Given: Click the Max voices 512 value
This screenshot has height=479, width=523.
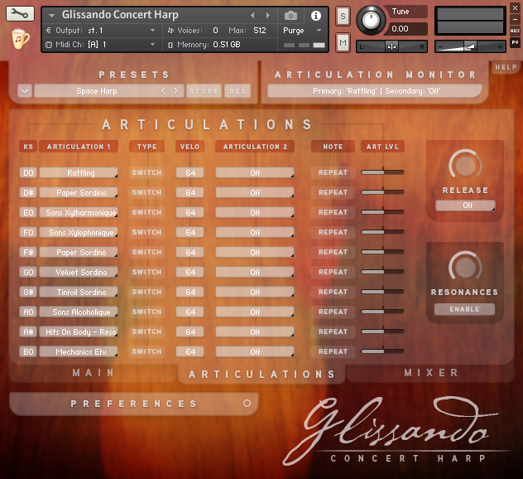Looking at the screenshot, I should click(260, 31).
